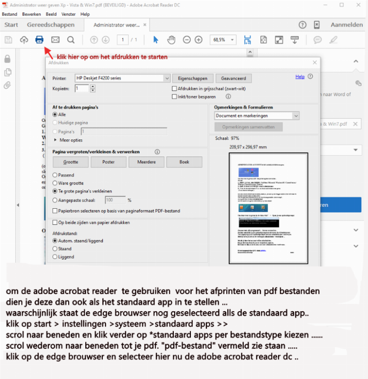Click question icon next to Help link

[310, 76]
